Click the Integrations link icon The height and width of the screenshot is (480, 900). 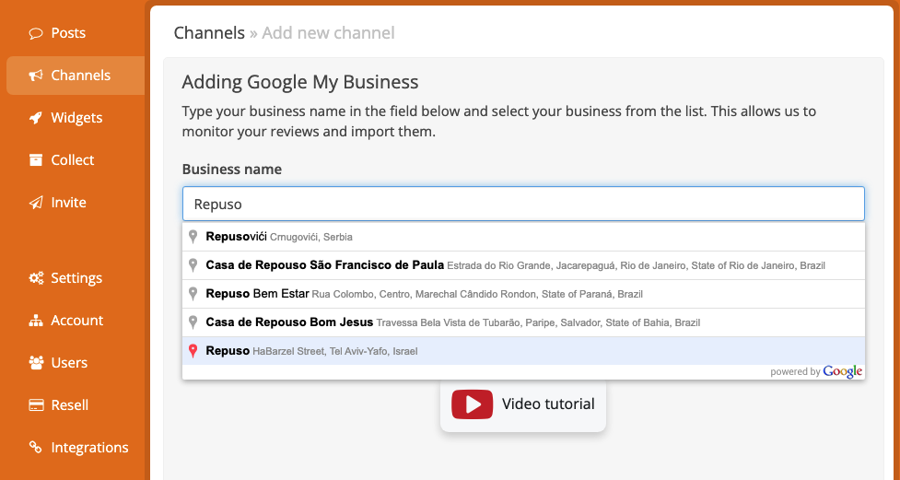[36, 447]
